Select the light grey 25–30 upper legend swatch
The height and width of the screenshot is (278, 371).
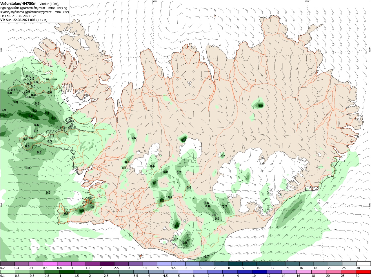click(349, 264)
